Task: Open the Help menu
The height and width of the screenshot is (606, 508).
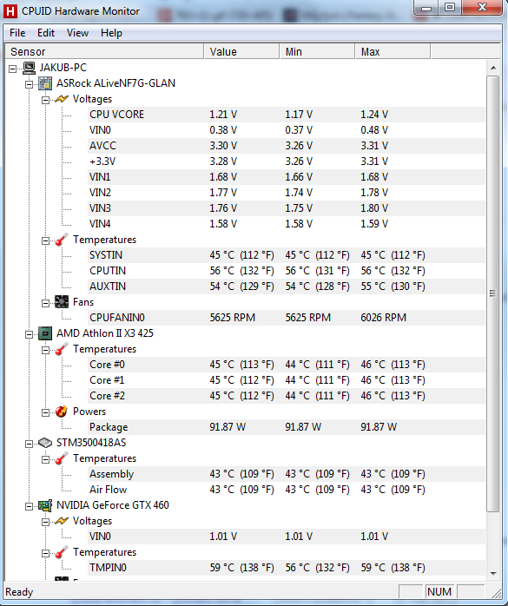Action: (x=111, y=33)
